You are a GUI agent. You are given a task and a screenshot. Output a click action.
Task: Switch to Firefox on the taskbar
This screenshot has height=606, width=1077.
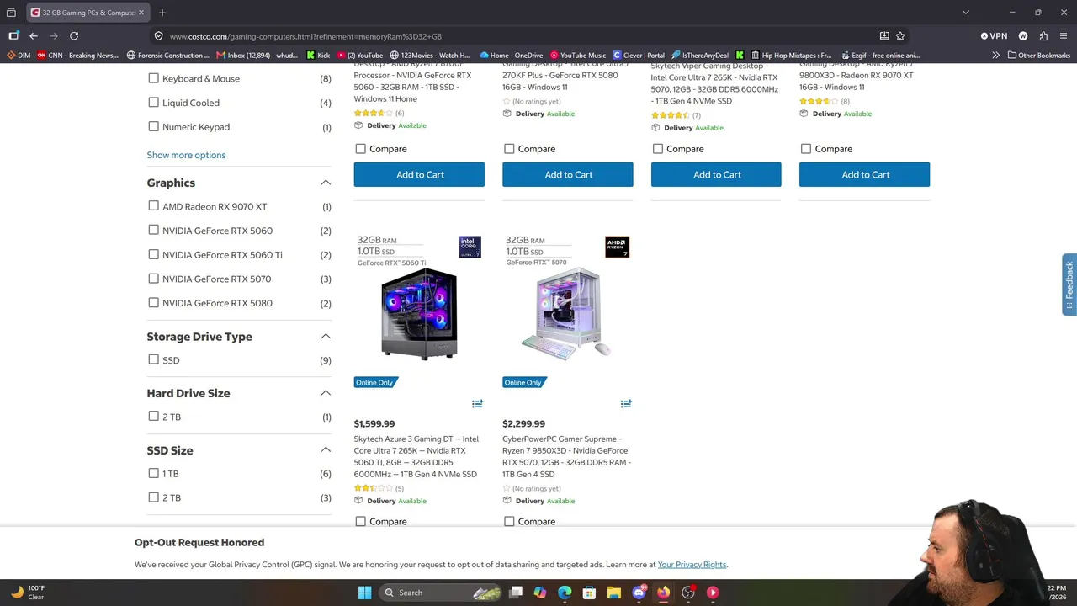coord(663,593)
